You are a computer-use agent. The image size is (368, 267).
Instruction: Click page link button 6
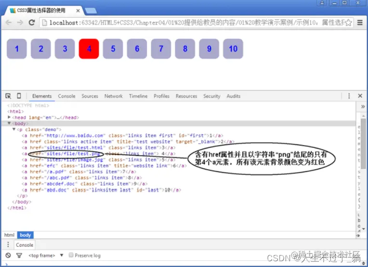click(137, 49)
